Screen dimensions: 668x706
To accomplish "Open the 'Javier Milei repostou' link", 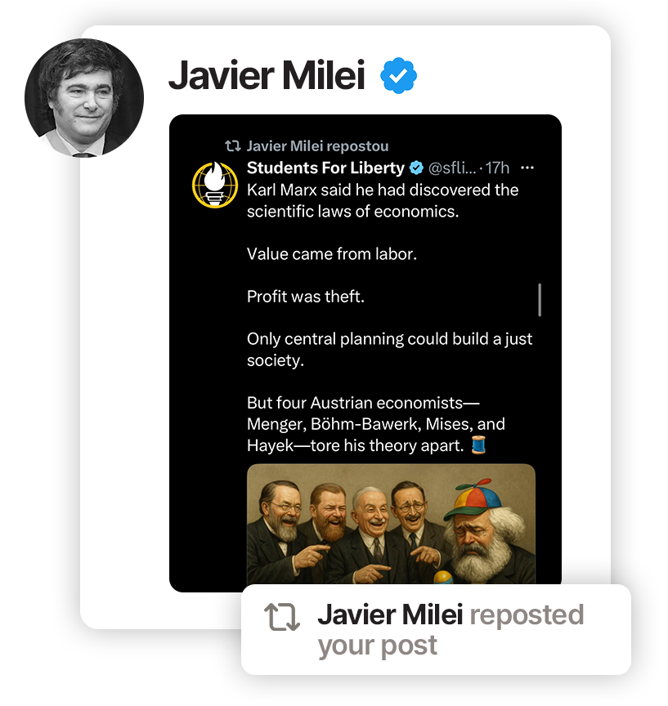I will pyautogui.click(x=317, y=146).
